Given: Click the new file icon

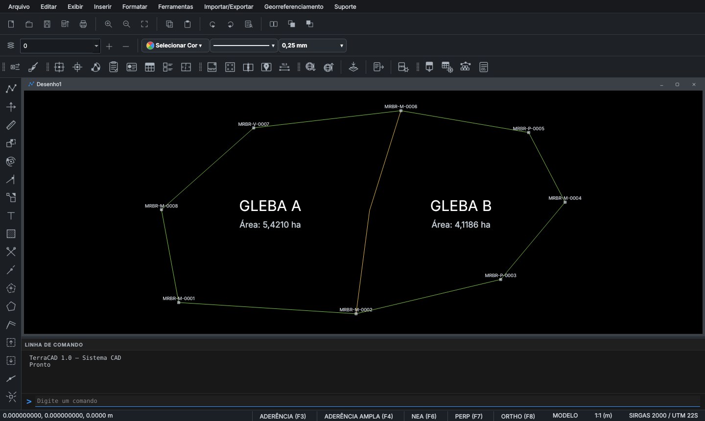Looking at the screenshot, I should pyautogui.click(x=11, y=24).
